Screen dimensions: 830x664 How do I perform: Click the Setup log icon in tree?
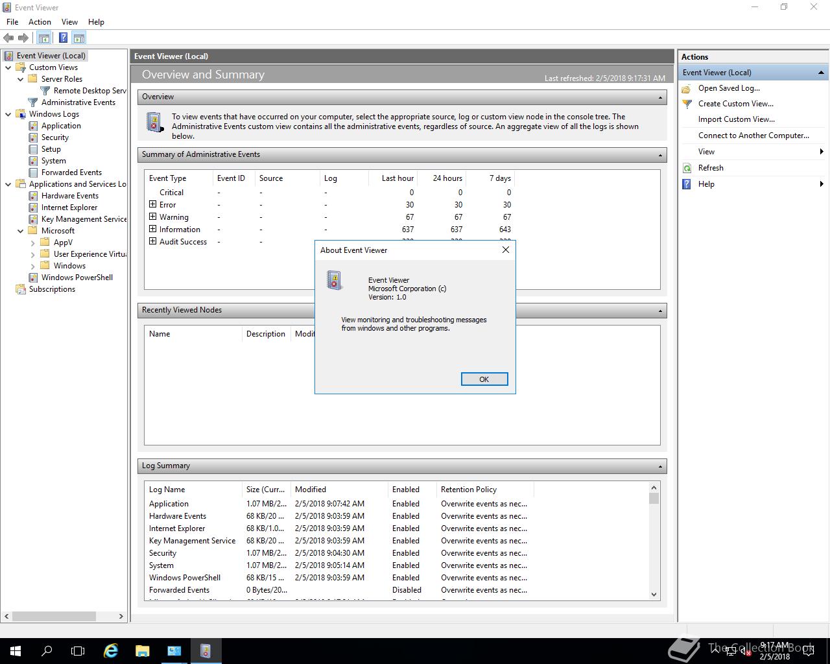(x=33, y=149)
